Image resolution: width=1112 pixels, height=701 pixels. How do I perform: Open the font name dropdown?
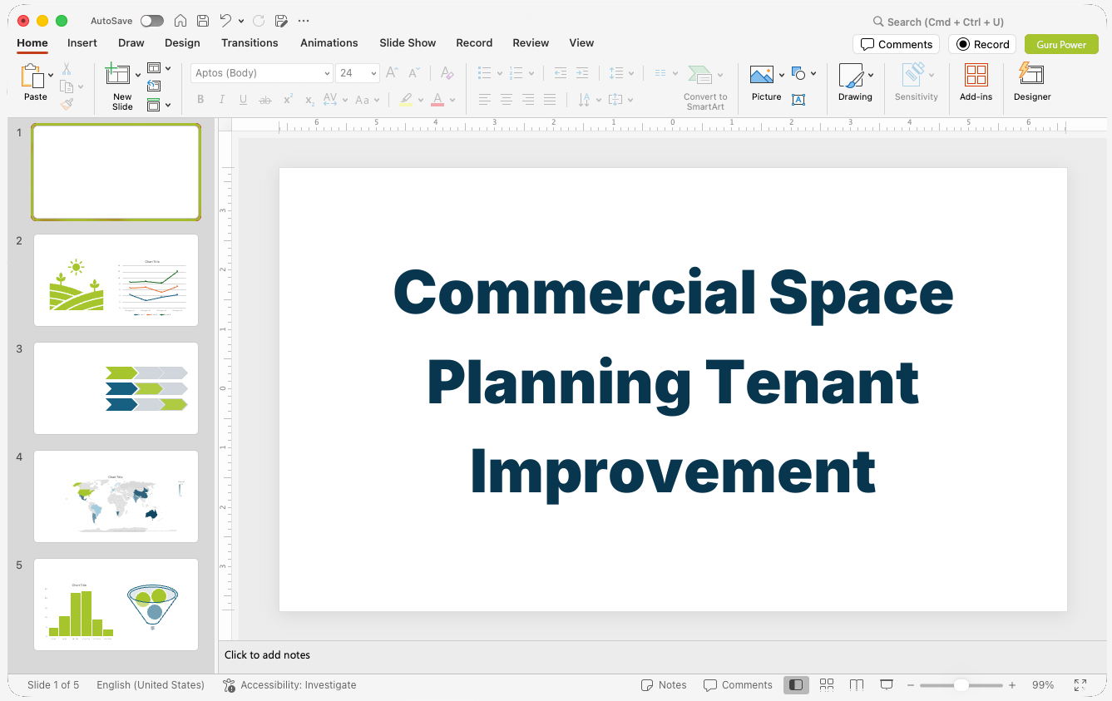tap(327, 73)
